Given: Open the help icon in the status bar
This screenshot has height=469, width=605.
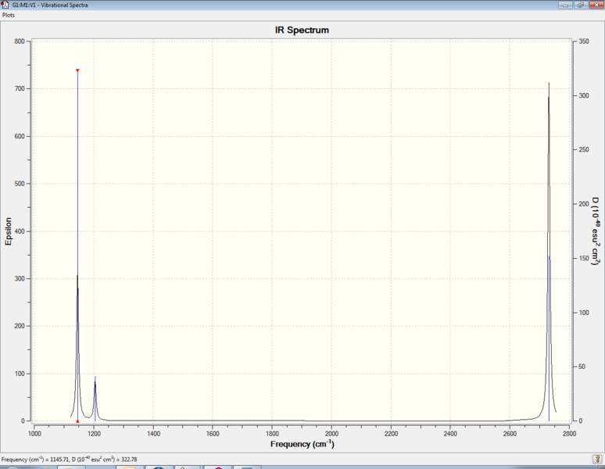Looking at the screenshot, I should coord(597,459).
